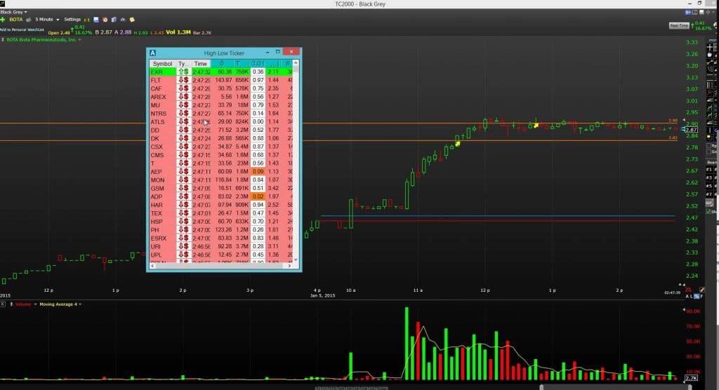Sort by the Ty... type column header
Screen dimensions: 719x390
click(183, 64)
